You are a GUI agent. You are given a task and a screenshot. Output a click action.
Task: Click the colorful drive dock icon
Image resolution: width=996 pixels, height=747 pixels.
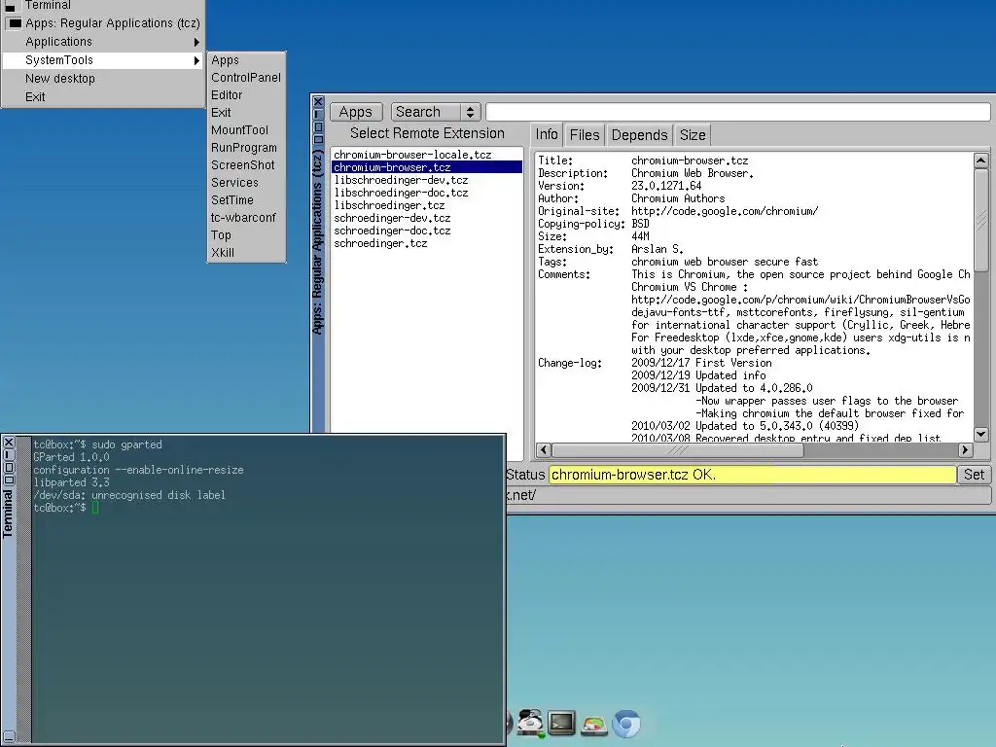coord(594,725)
